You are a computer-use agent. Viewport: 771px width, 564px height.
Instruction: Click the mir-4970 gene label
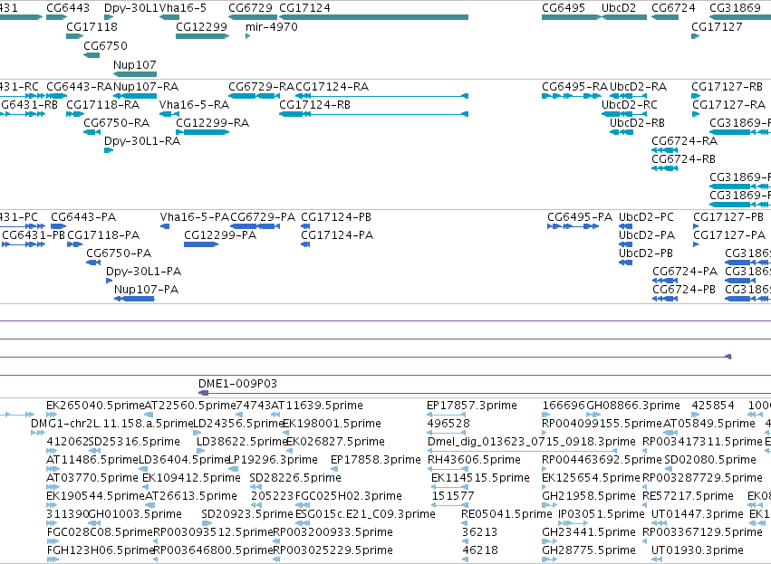pos(272,26)
